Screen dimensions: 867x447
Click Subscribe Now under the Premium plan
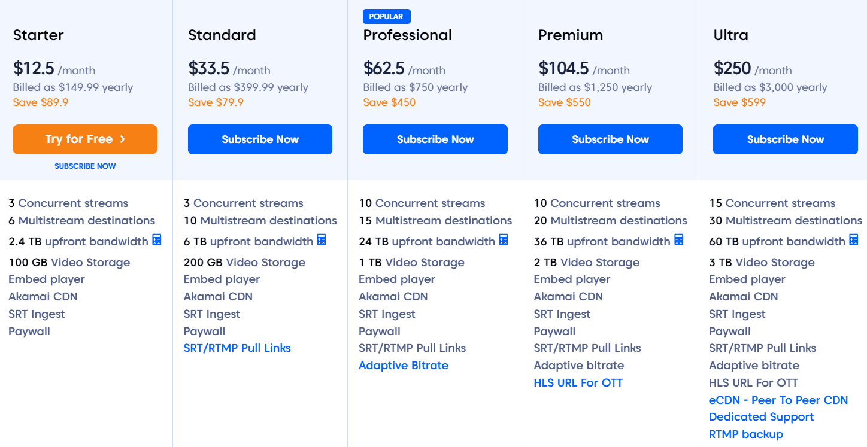pos(610,139)
